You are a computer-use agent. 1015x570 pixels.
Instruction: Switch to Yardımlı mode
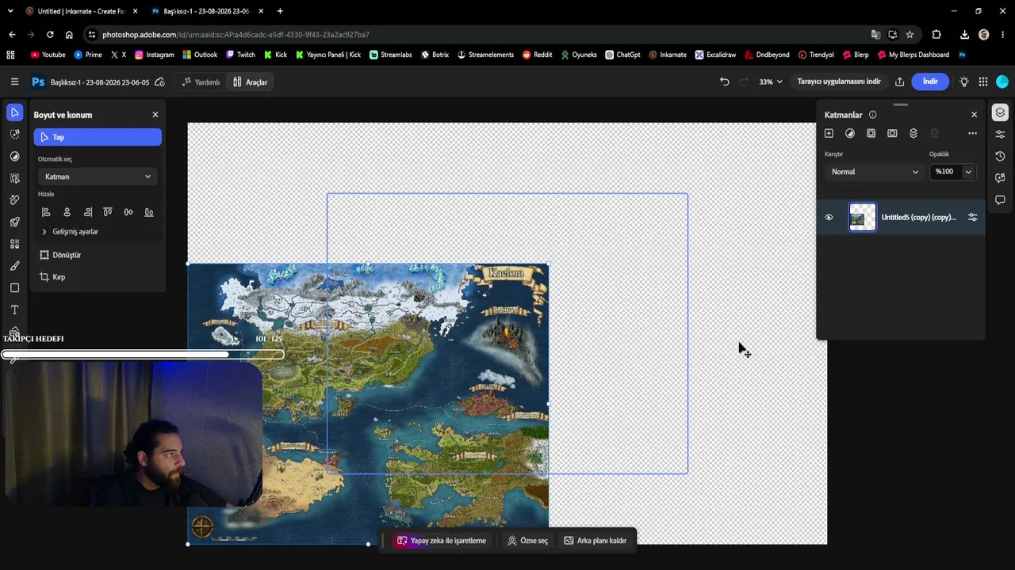[x=201, y=82]
